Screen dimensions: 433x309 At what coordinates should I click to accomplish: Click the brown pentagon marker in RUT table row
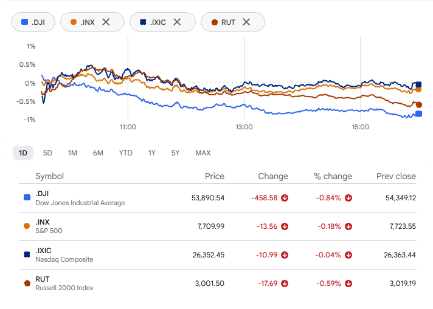tap(27, 283)
